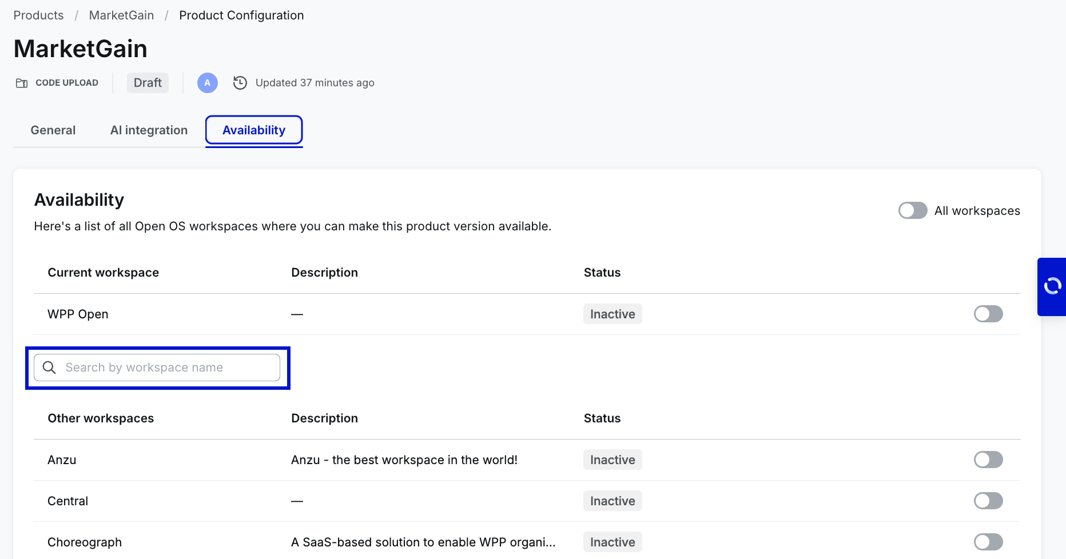The width and height of the screenshot is (1066, 559).
Task: Click the update history clock icon
Action: coord(240,83)
